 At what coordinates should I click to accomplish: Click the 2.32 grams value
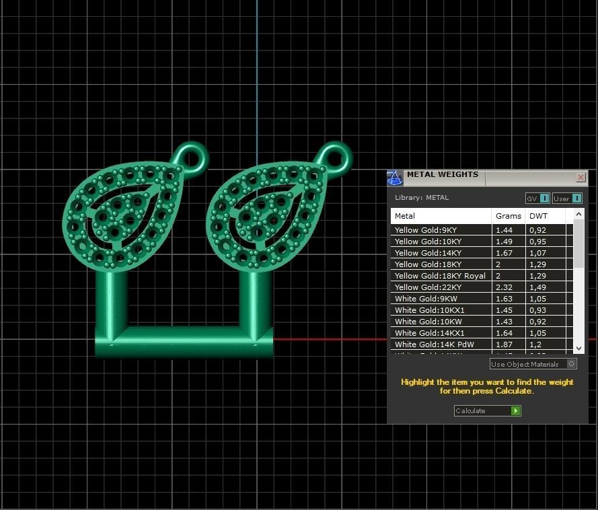(x=504, y=287)
